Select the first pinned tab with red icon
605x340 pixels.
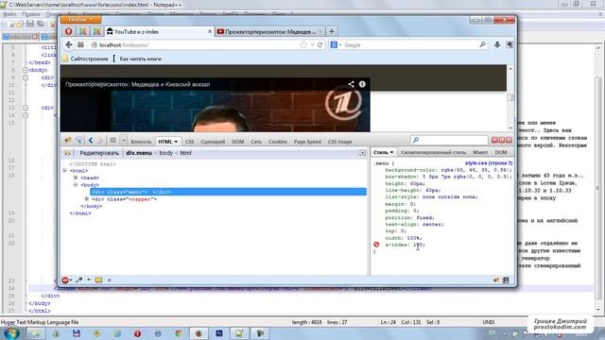tap(69, 31)
